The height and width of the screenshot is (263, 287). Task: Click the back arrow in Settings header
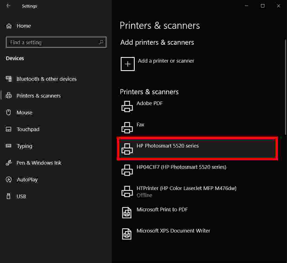click(x=9, y=6)
